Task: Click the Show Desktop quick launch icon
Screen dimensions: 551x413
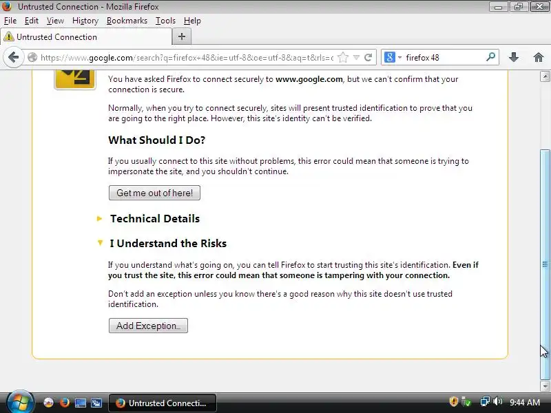Action: [x=81, y=403]
